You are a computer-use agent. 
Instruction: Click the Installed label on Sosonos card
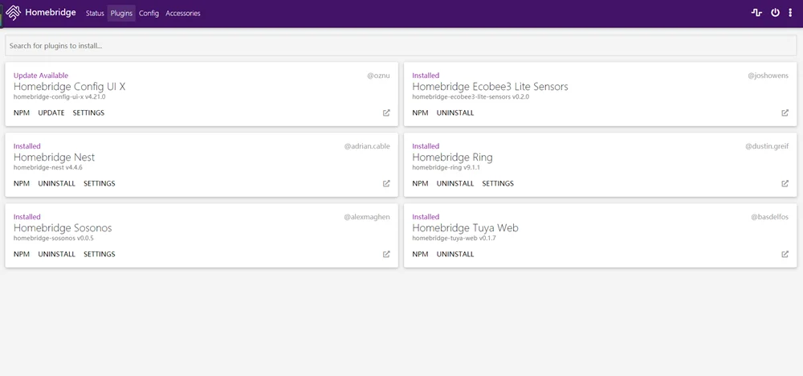[x=26, y=217]
